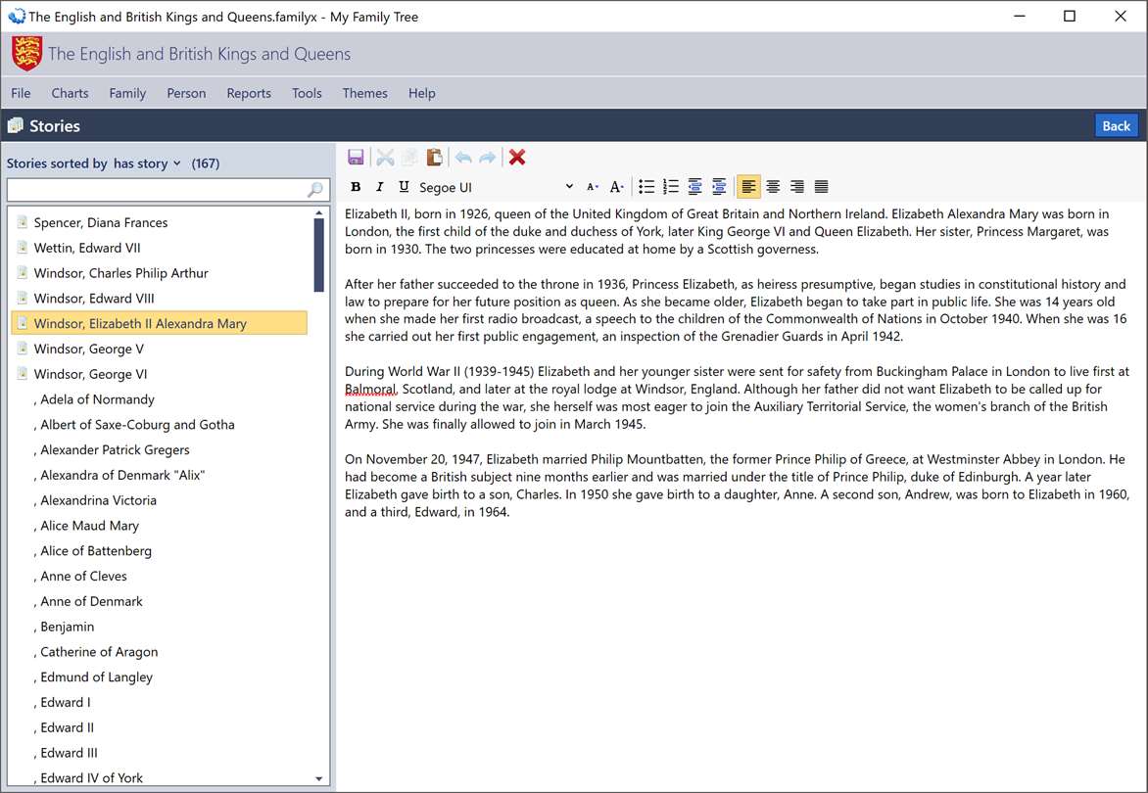Screen dimensions: 1148x793
Task: Select Benjamin entry in list
Action: pyautogui.click(x=159, y=627)
